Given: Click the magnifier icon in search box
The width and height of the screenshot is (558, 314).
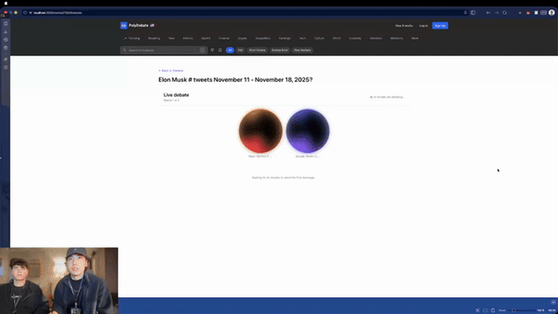Looking at the screenshot, I should point(125,50).
